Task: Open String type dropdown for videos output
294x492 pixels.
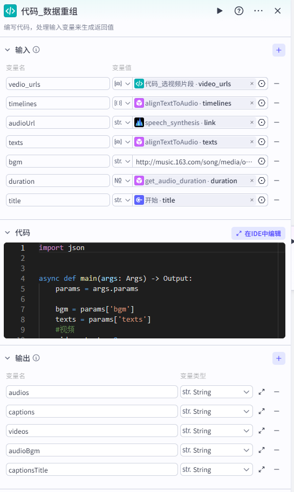Action: click(216, 431)
